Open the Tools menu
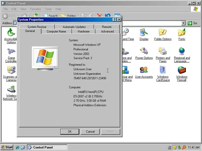This screenshot has width=202, height=151. coord(48,9)
